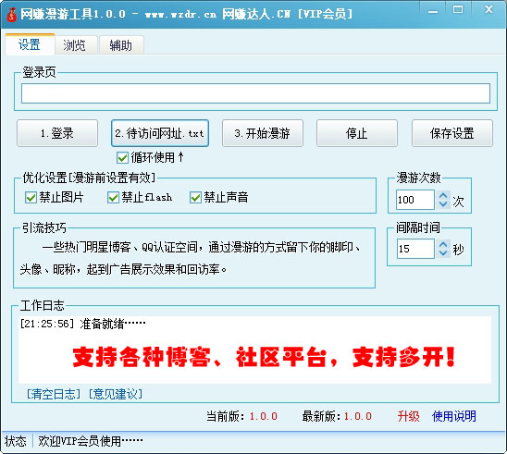This screenshot has height=454, width=507.
Task: Close the 网赚漫游工具 window
Action: (x=488, y=9)
